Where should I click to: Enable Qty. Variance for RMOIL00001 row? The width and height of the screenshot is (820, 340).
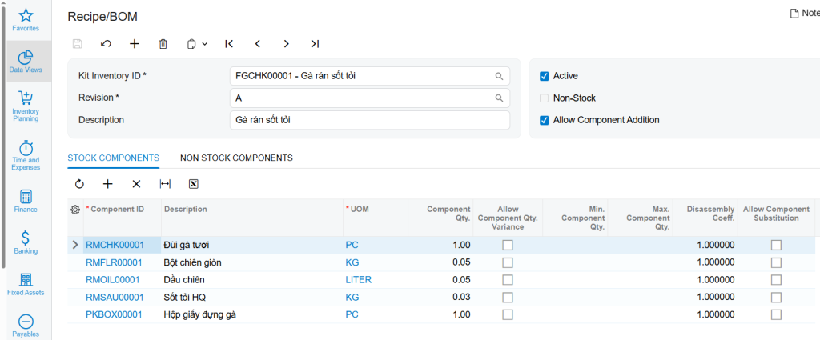(x=507, y=280)
